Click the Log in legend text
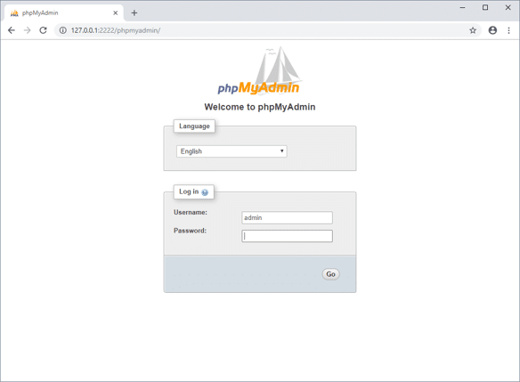 (x=189, y=191)
